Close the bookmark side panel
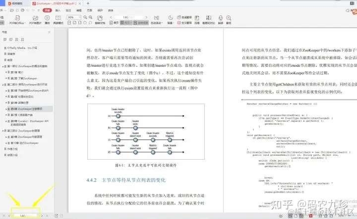Image resolution: width=357 pixels, height=219 pixels. pos(49,32)
